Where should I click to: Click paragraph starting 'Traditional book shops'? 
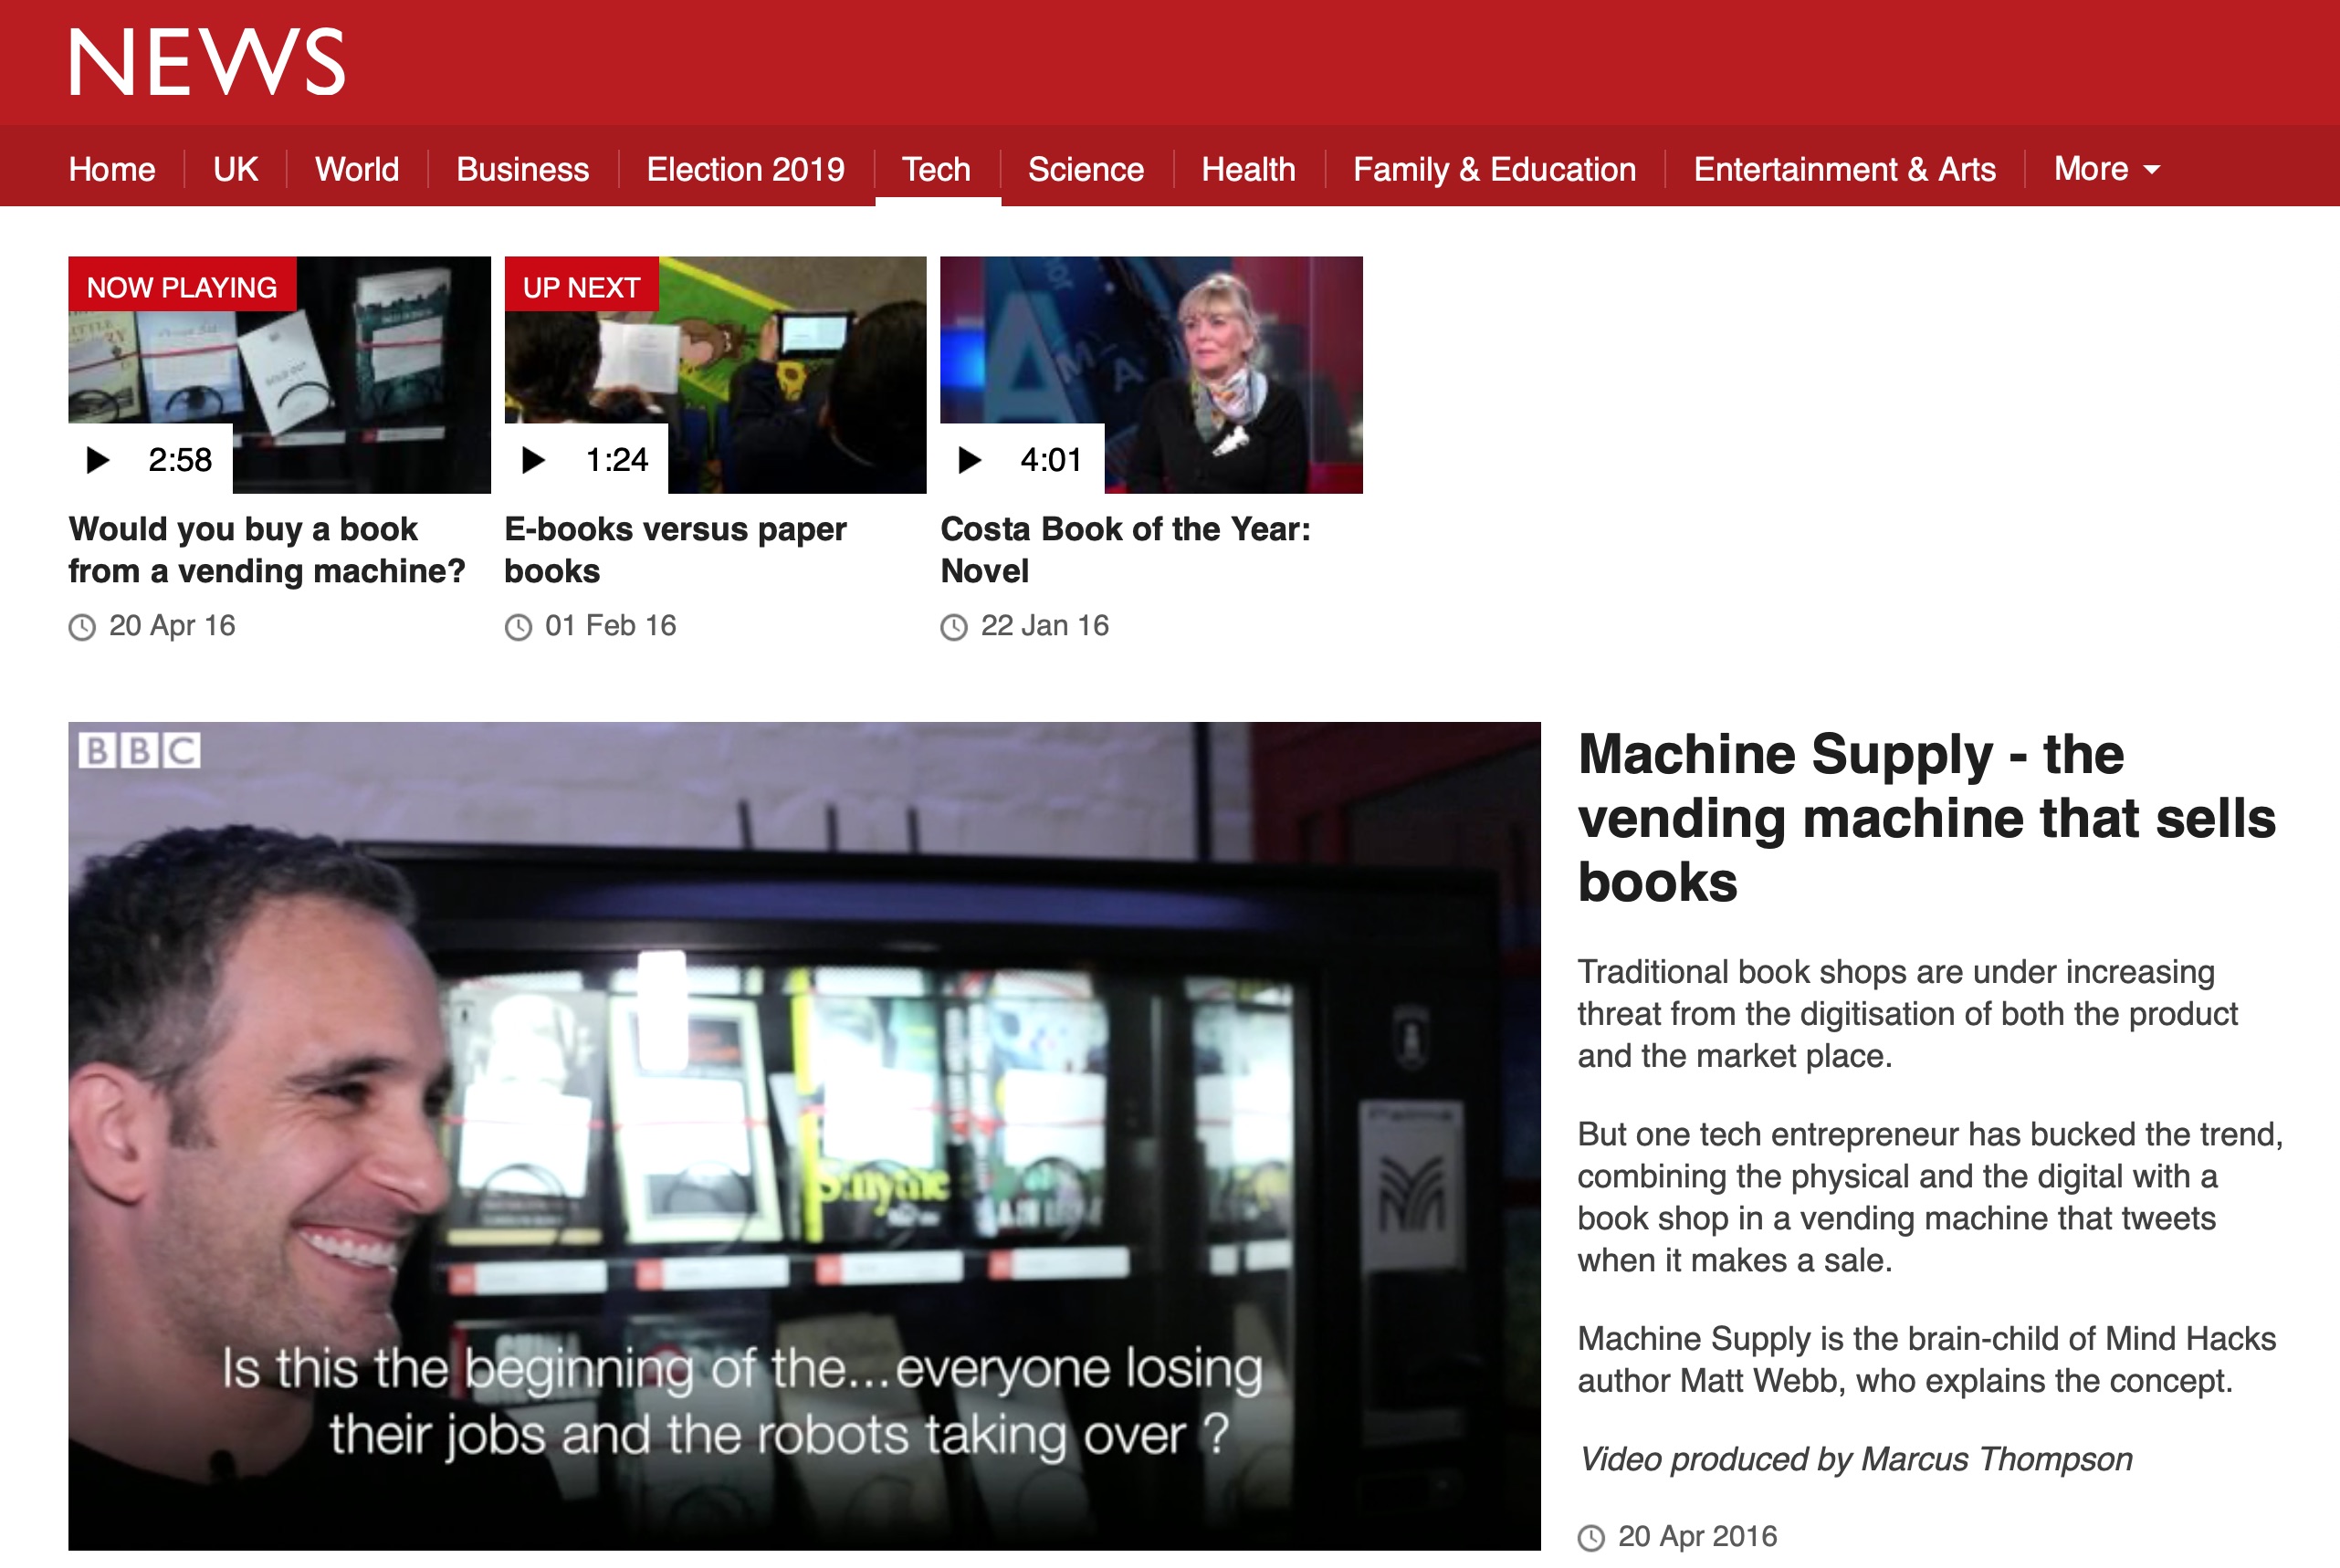(1908, 1013)
